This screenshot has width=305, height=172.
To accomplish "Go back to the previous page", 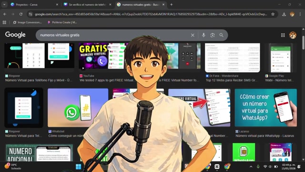I will (5, 14).
